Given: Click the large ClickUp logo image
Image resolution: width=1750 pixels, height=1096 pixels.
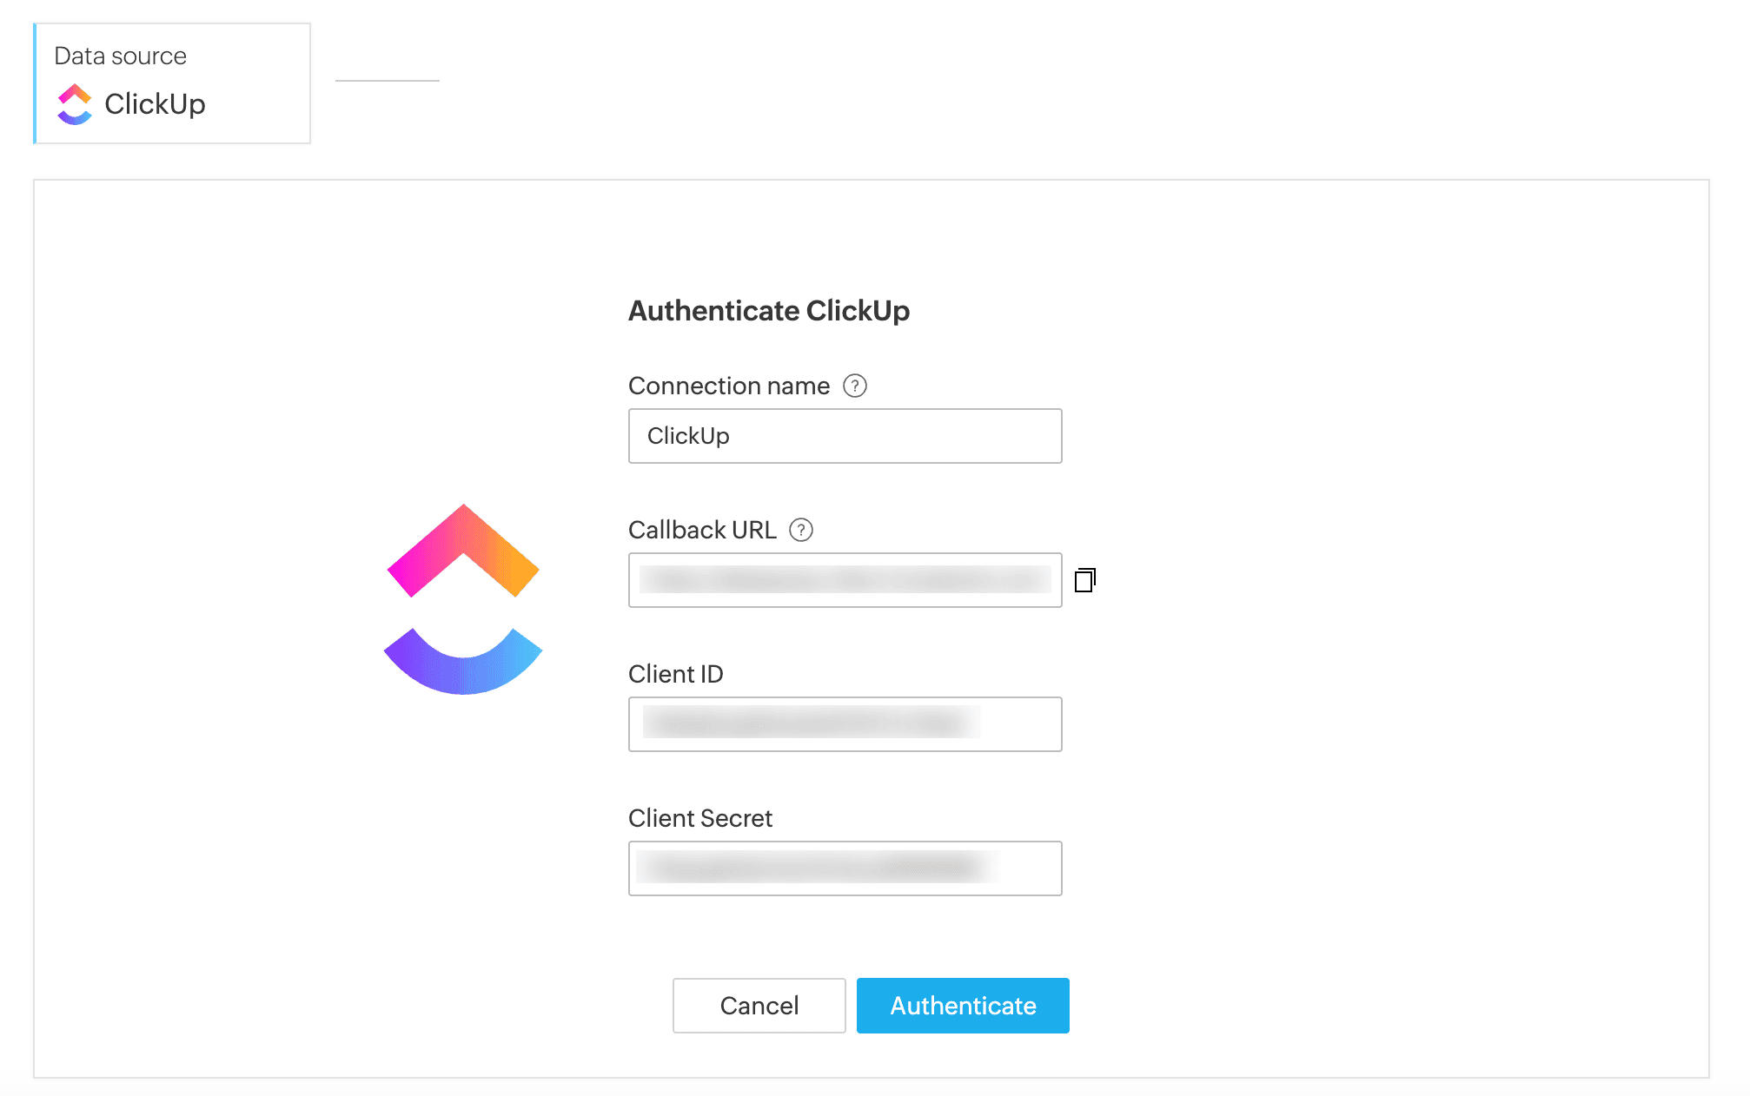Looking at the screenshot, I should click(x=463, y=598).
